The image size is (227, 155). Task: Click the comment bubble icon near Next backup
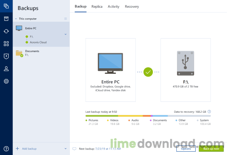click(74, 149)
